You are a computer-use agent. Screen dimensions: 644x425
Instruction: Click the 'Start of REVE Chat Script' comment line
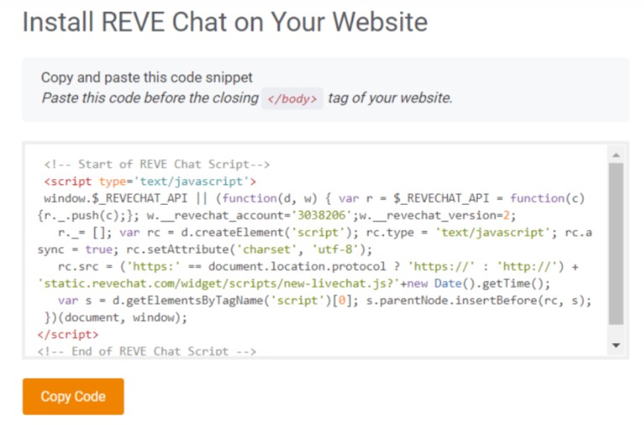point(157,164)
